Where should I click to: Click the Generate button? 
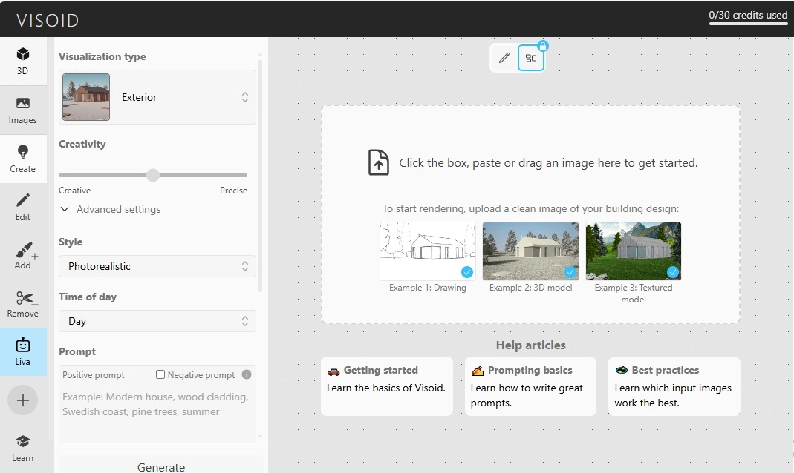click(x=161, y=466)
